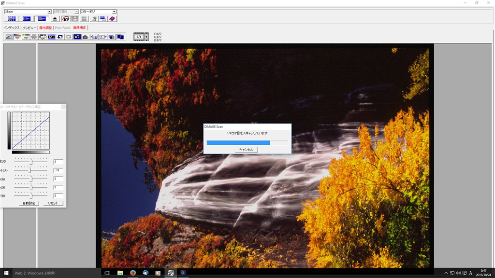
Task: Adjust the green (G) balance slider
Action: (30, 187)
